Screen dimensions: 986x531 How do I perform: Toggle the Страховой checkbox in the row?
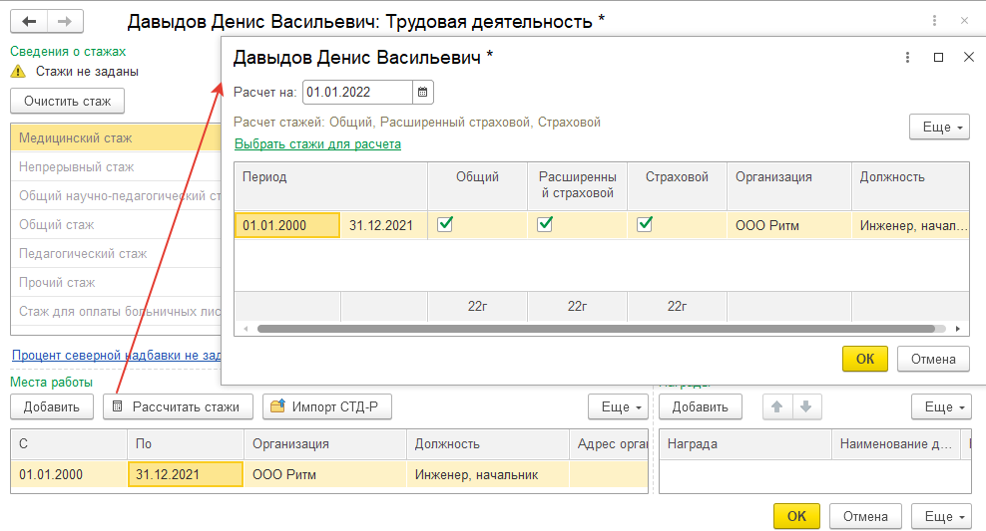[645, 225]
